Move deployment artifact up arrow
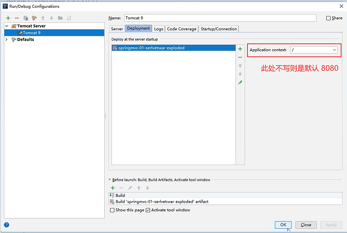Image resolution: width=347 pixels, height=233 pixels. point(240,66)
